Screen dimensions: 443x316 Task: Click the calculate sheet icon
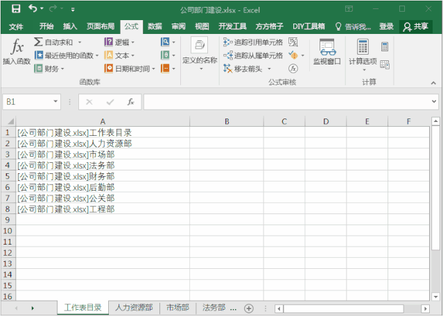tap(385, 64)
